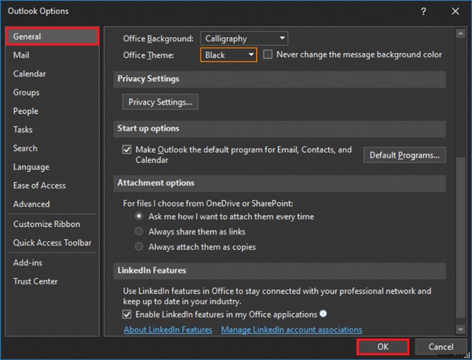Open Language options category
This screenshot has height=360, width=472.
(53, 167)
